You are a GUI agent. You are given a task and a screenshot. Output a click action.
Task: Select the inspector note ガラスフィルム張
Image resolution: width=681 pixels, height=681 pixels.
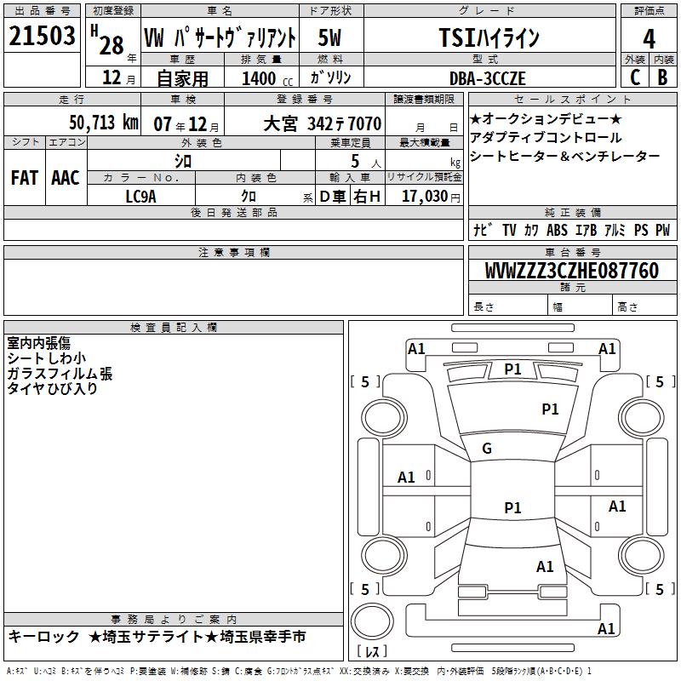(60, 374)
